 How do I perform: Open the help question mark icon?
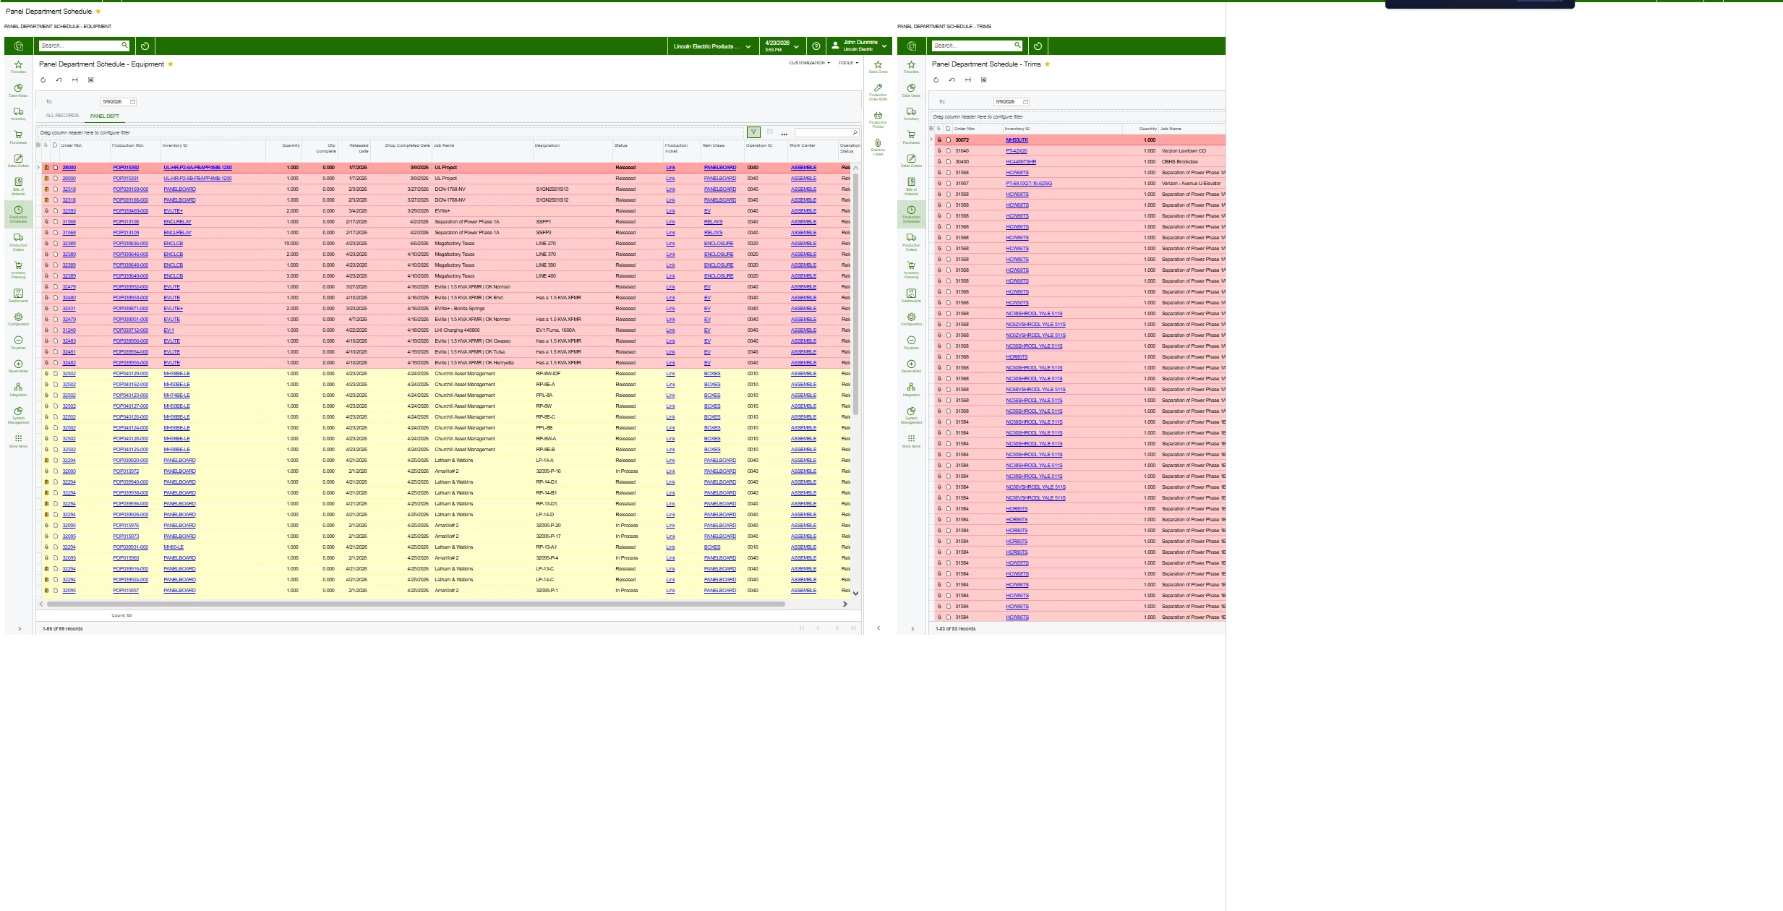point(816,46)
